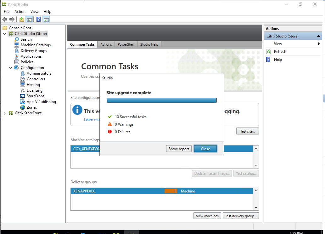
Task: Click the Policies icon in tree
Action: (x=17, y=62)
